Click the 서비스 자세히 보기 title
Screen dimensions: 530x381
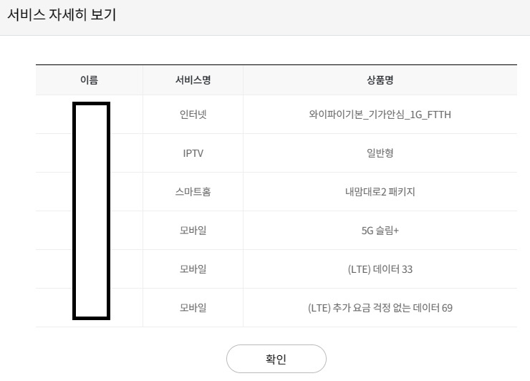[x=62, y=14]
